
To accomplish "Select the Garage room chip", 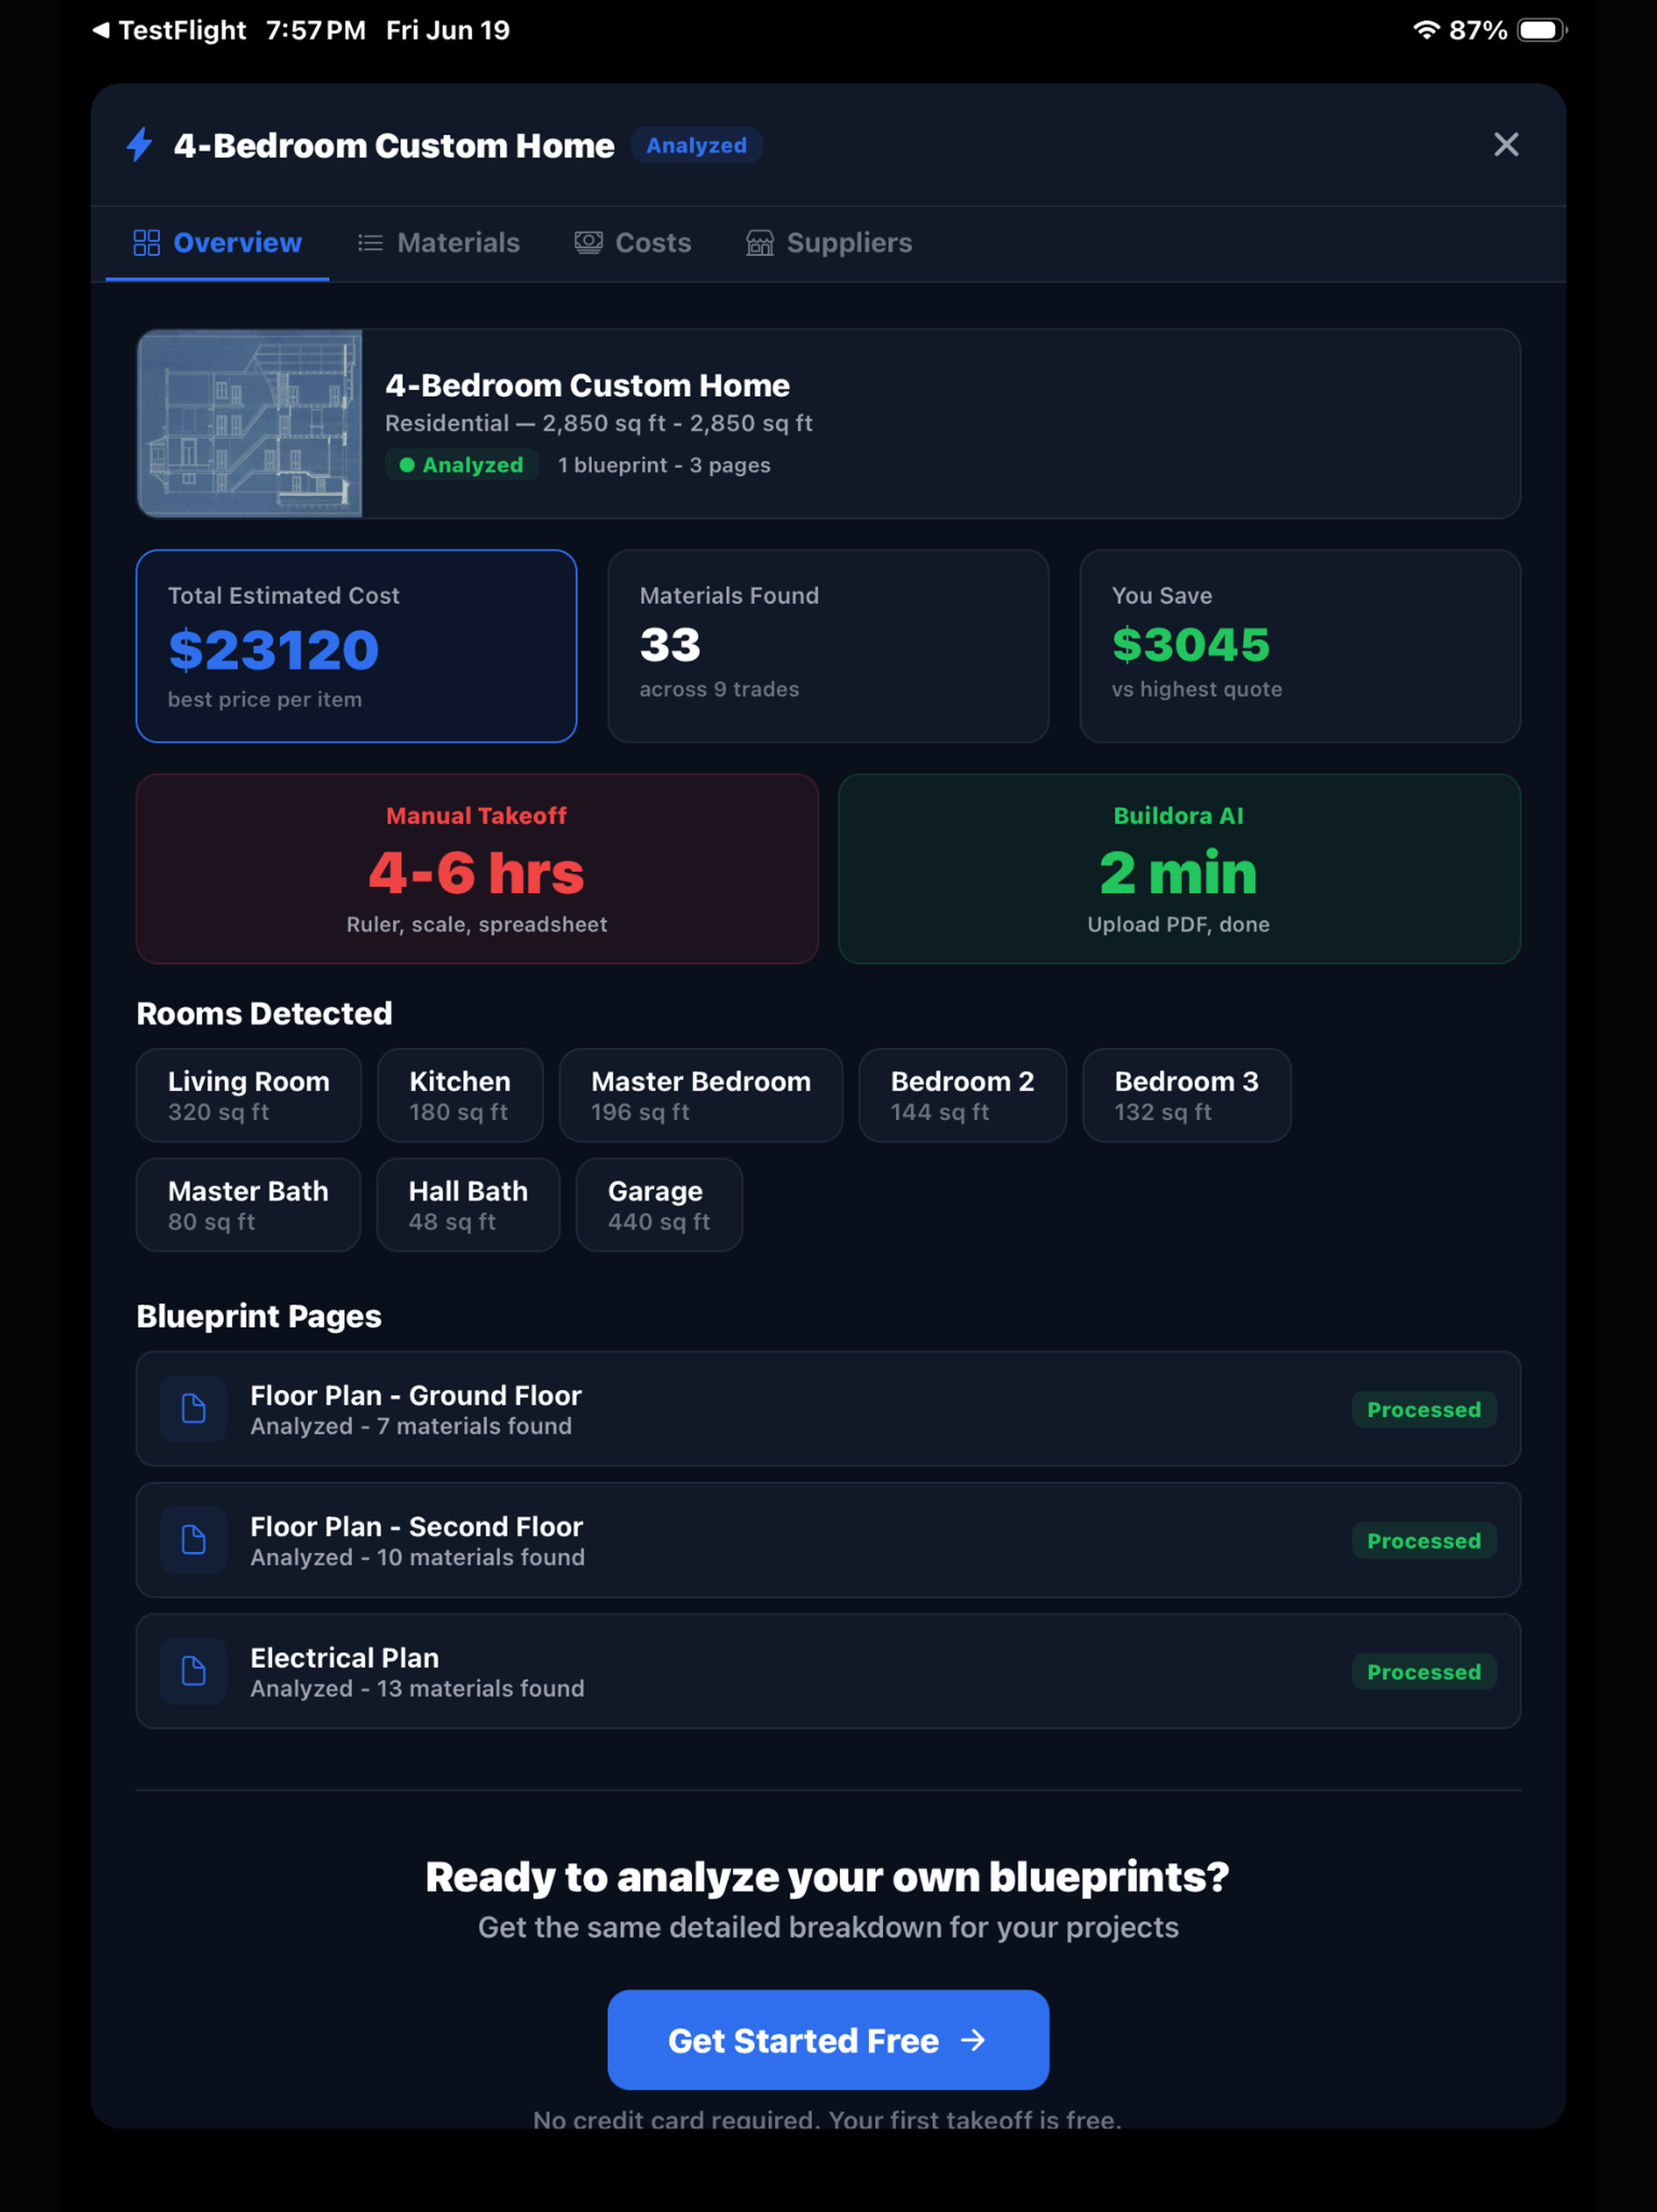I will click(x=659, y=1205).
